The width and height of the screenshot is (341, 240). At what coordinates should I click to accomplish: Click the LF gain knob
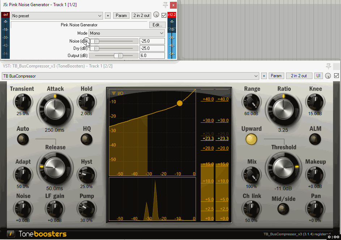click(x=55, y=209)
